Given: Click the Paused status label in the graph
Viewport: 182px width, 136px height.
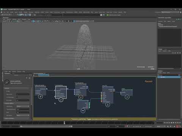Looking at the screenshot, I should coord(148,81).
